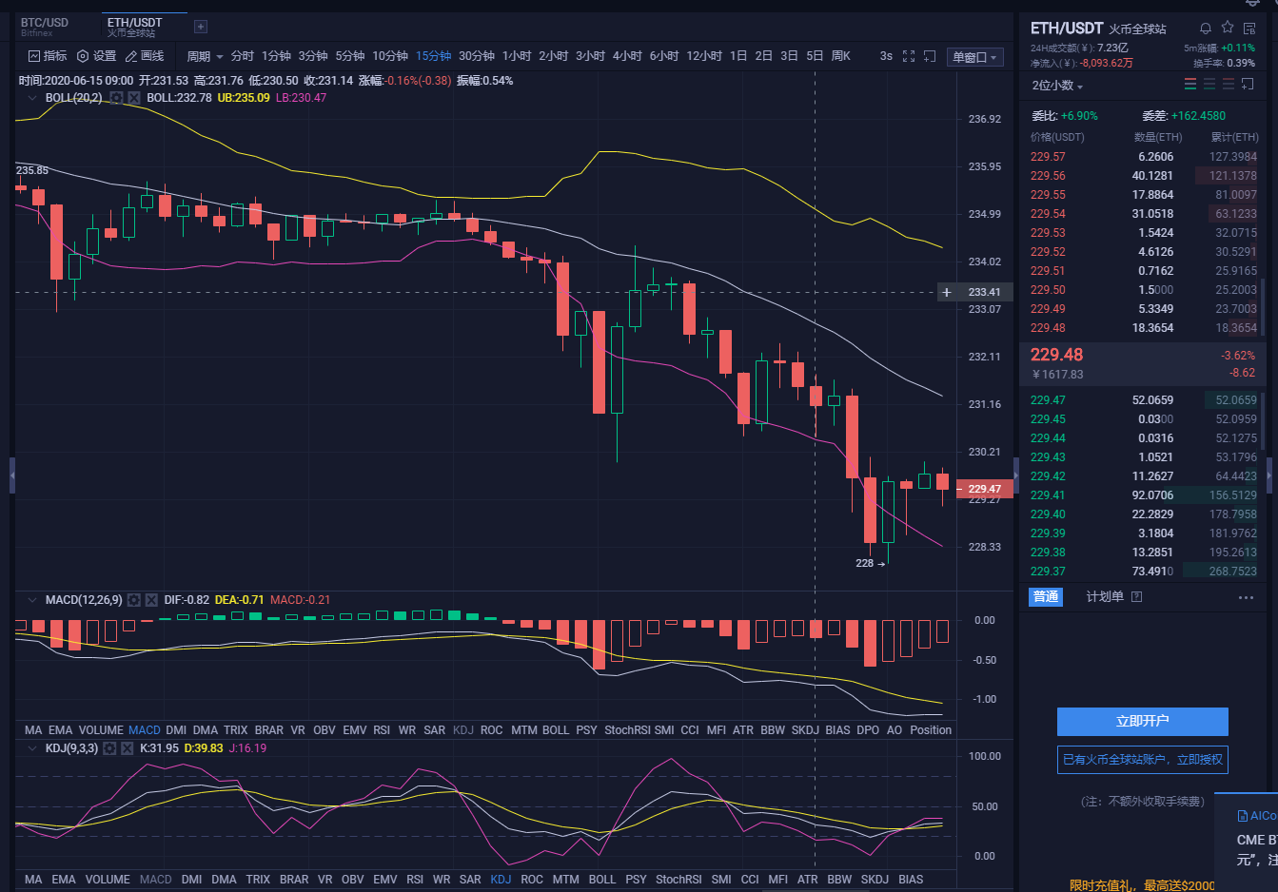Add a new trading pair tab

[201, 27]
